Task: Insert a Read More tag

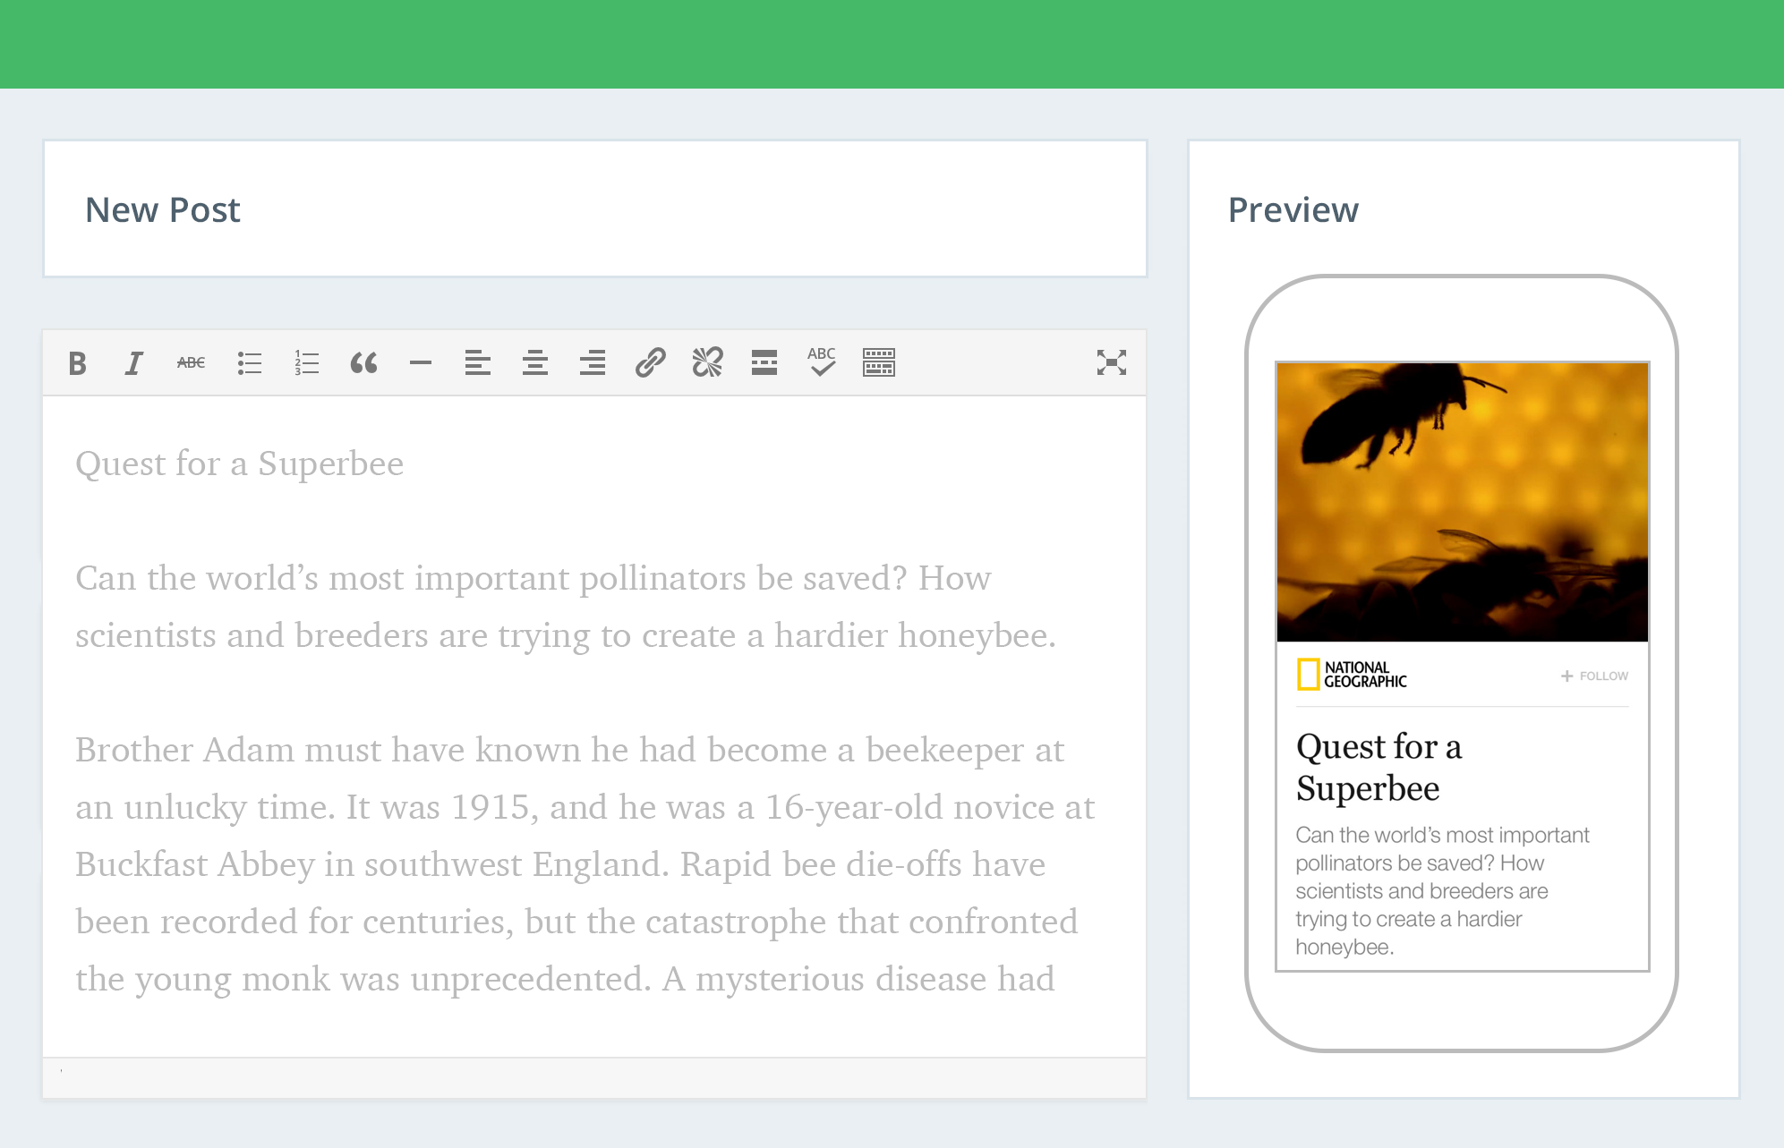Action: (764, 362)
